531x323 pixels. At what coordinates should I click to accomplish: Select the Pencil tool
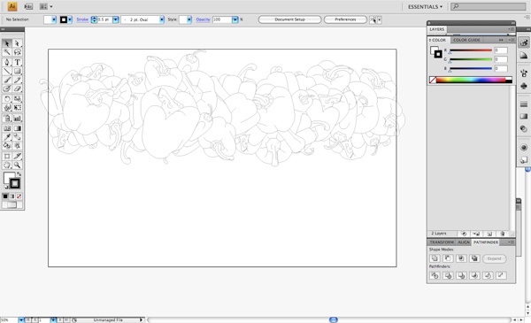pyautogui.click(x=18, y=80)
